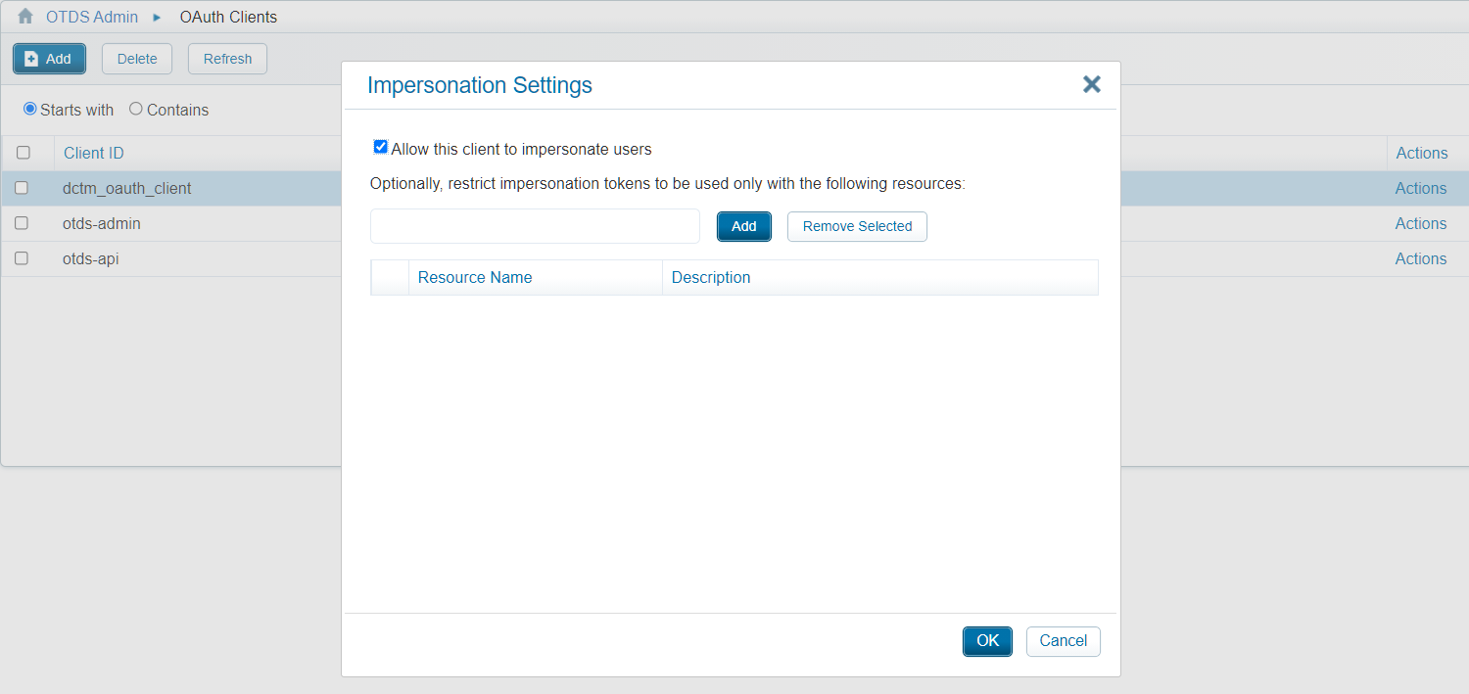
Task: Open Actions menu for dctm_oauth_client
Action: [1420, 188]
